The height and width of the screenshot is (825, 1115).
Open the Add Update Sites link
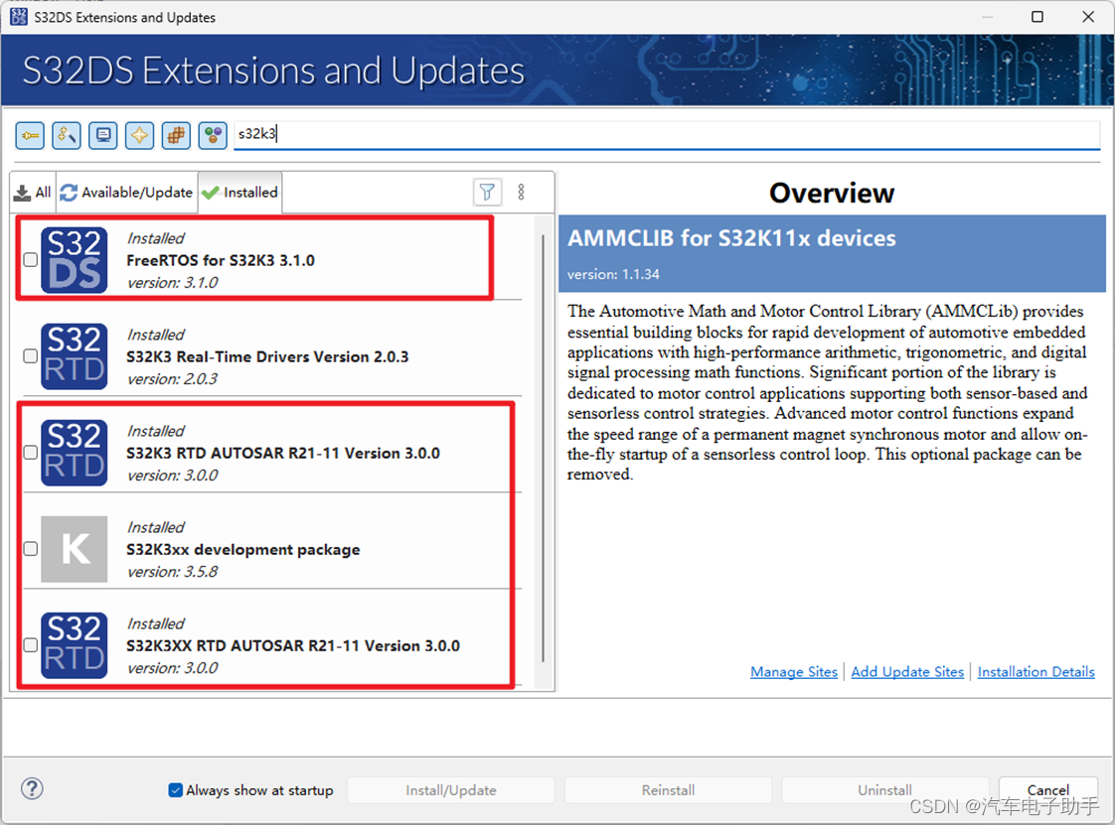[x=907, y=672]
